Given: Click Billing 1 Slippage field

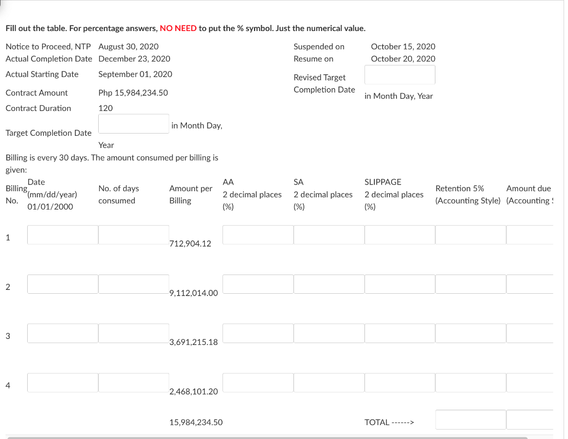Looking at the screenshot, I should 399,234.
